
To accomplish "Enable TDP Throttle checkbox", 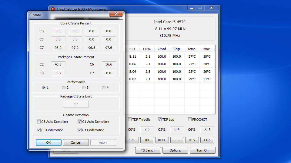I will tap(129, 120).
